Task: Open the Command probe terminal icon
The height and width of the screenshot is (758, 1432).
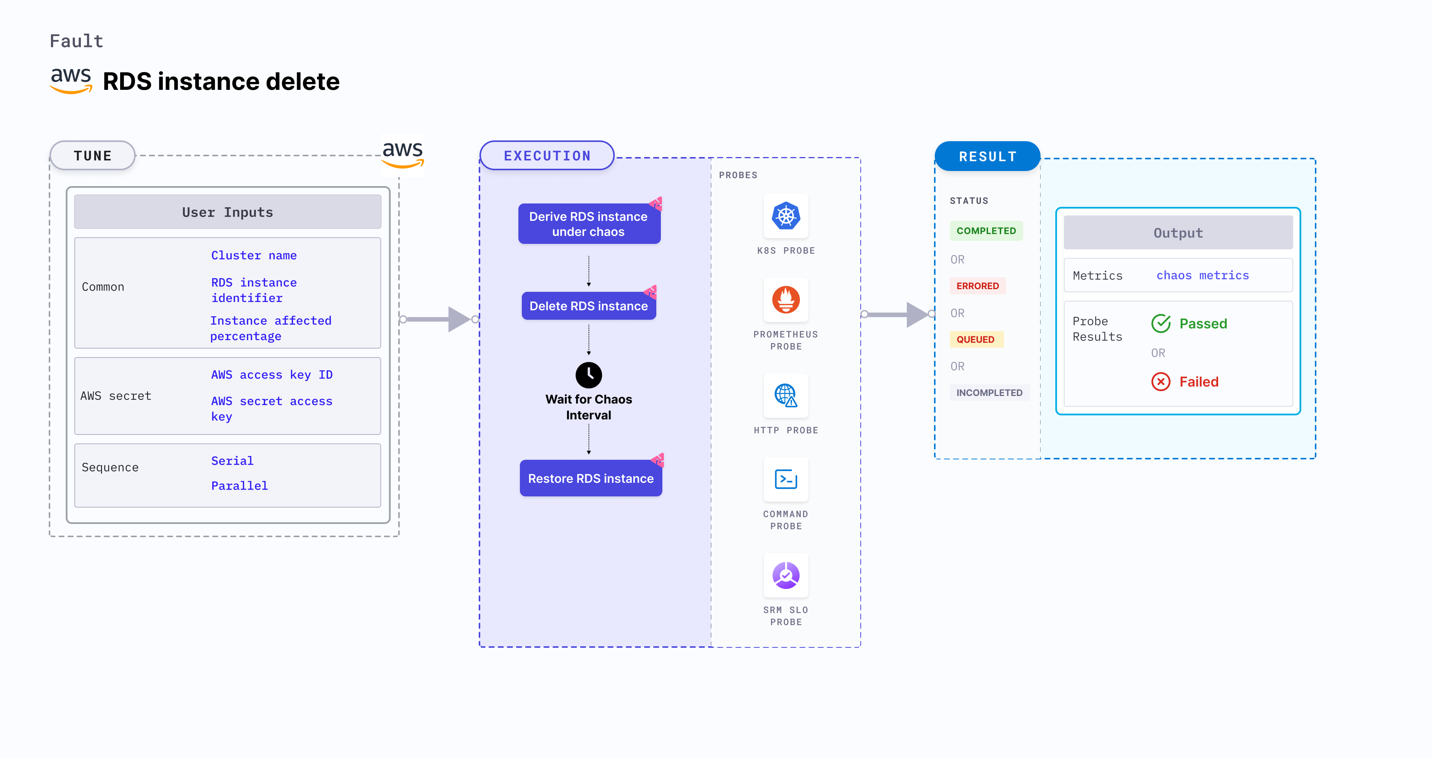Action: [x=786, y=479]
